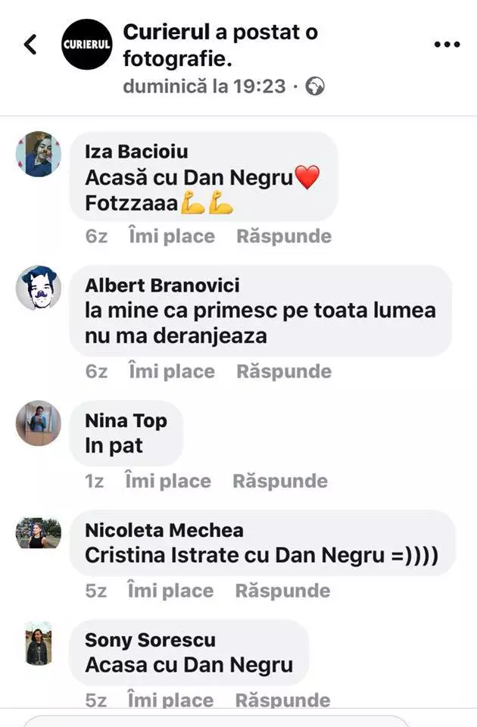Viewport: 477px width, 727px height.
Task: Open Nina Top's profile picture
Action: click(39, 423)
